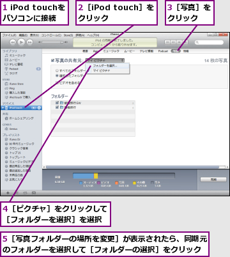Click the volume slider knob
Image resolution: width=230 pixels, height=257 pixels.
[62, 42]
